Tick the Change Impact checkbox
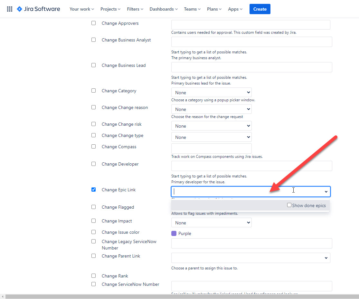The image size is (359, 299). pyautogui.click(x=93, y=221)
